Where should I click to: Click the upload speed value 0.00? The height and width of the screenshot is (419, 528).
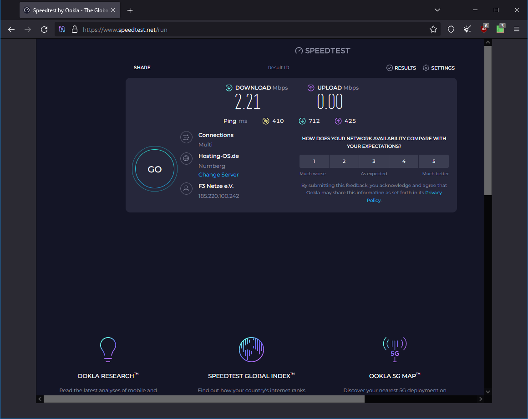(330, 101)
